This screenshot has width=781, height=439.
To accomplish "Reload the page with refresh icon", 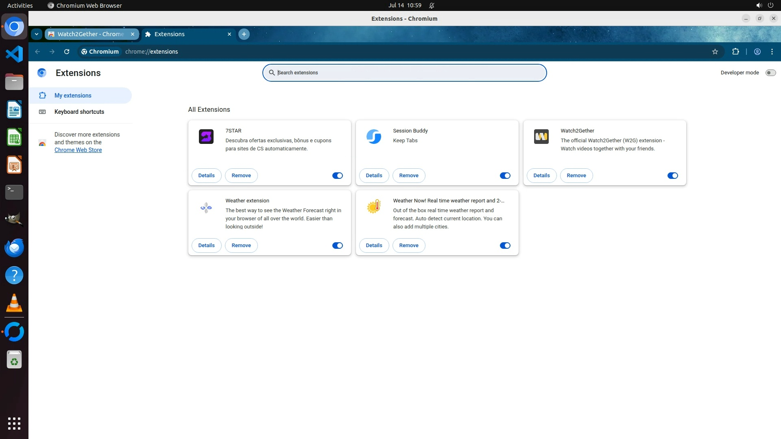I will tap(67, 52).
